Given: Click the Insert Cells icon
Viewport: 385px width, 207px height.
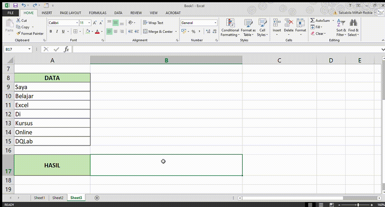Looking at the screenshot, I should (276, 23).
